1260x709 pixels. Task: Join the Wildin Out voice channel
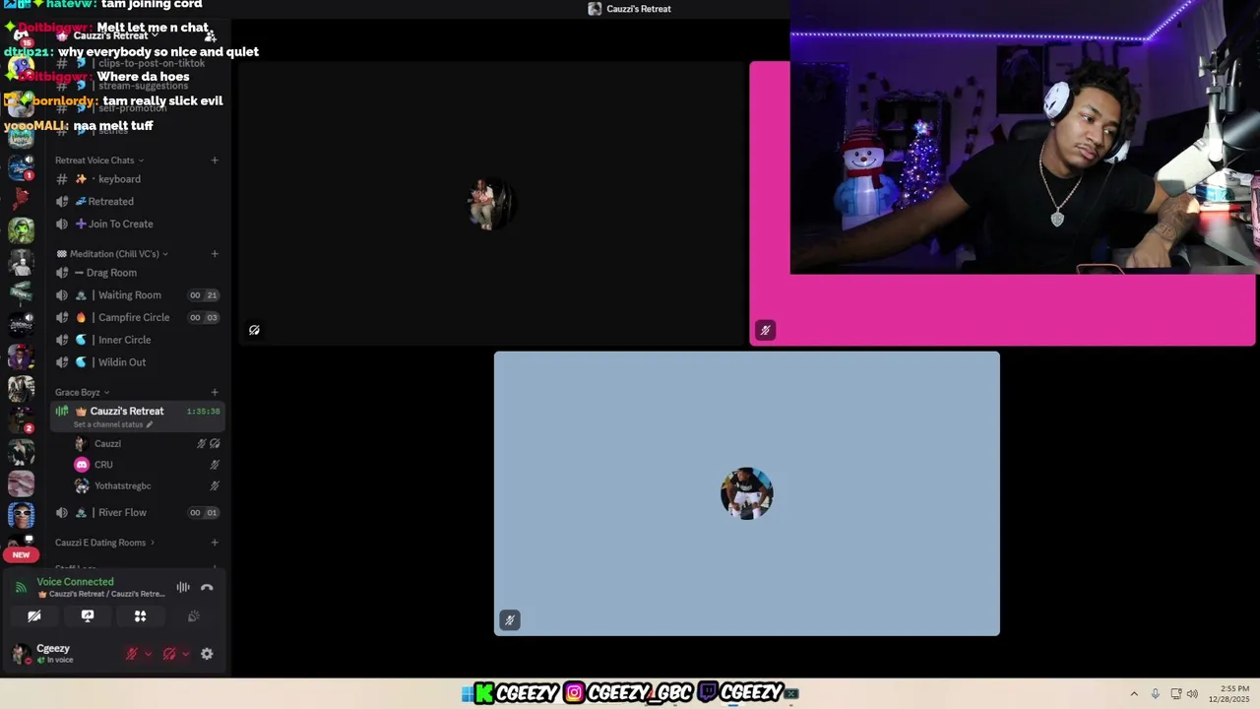138,362
